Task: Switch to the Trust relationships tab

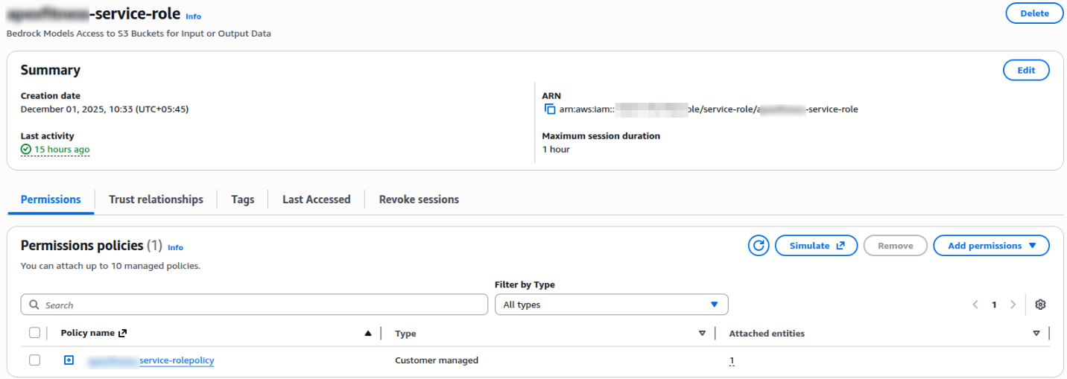Action: click(x=156, y=200)
